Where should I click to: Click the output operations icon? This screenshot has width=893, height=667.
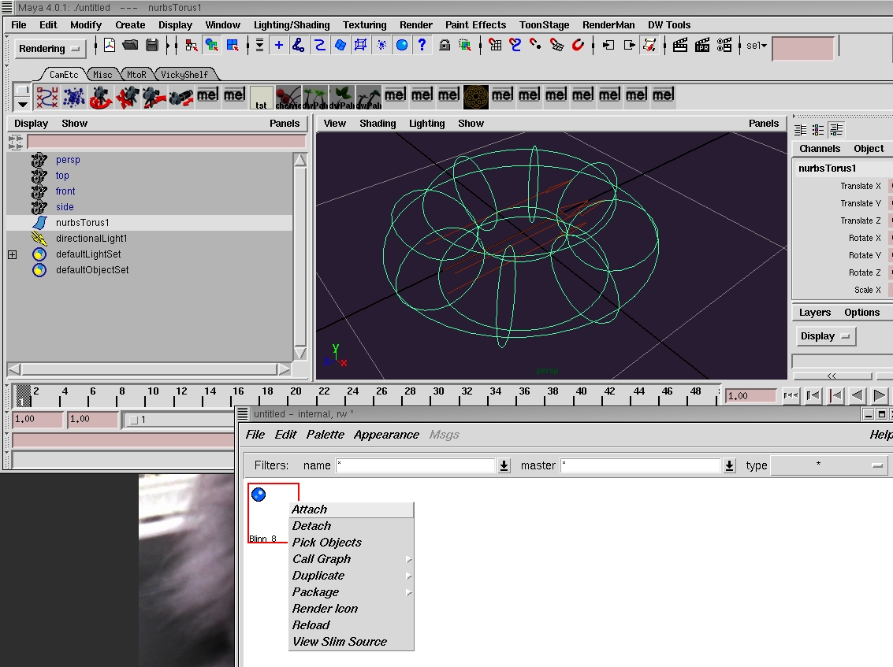pyautogui.click(x=629, y=46)
